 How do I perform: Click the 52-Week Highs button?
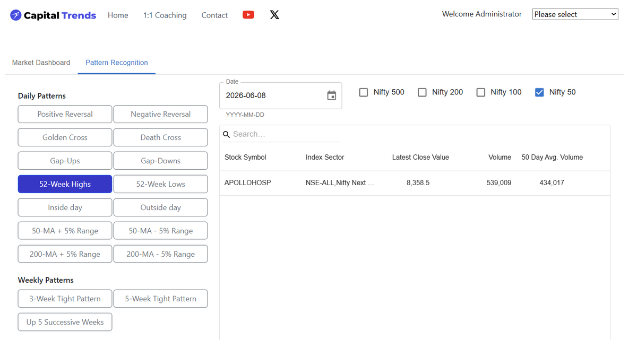click(65, 184)
